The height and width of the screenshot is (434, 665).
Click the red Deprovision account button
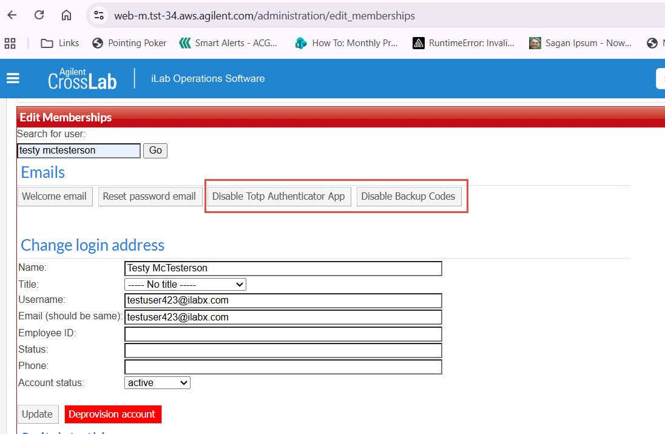pyautogui.click(x=113, y=414)
